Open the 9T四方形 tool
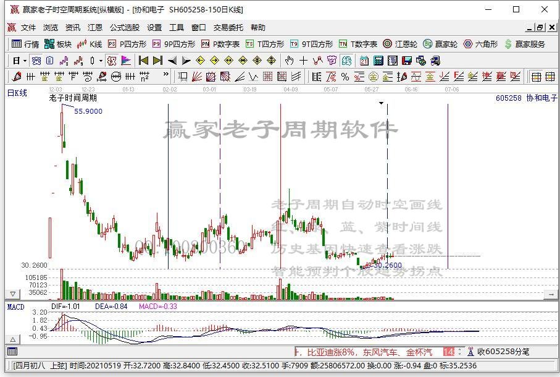560x377 pixels. point(311,44)
